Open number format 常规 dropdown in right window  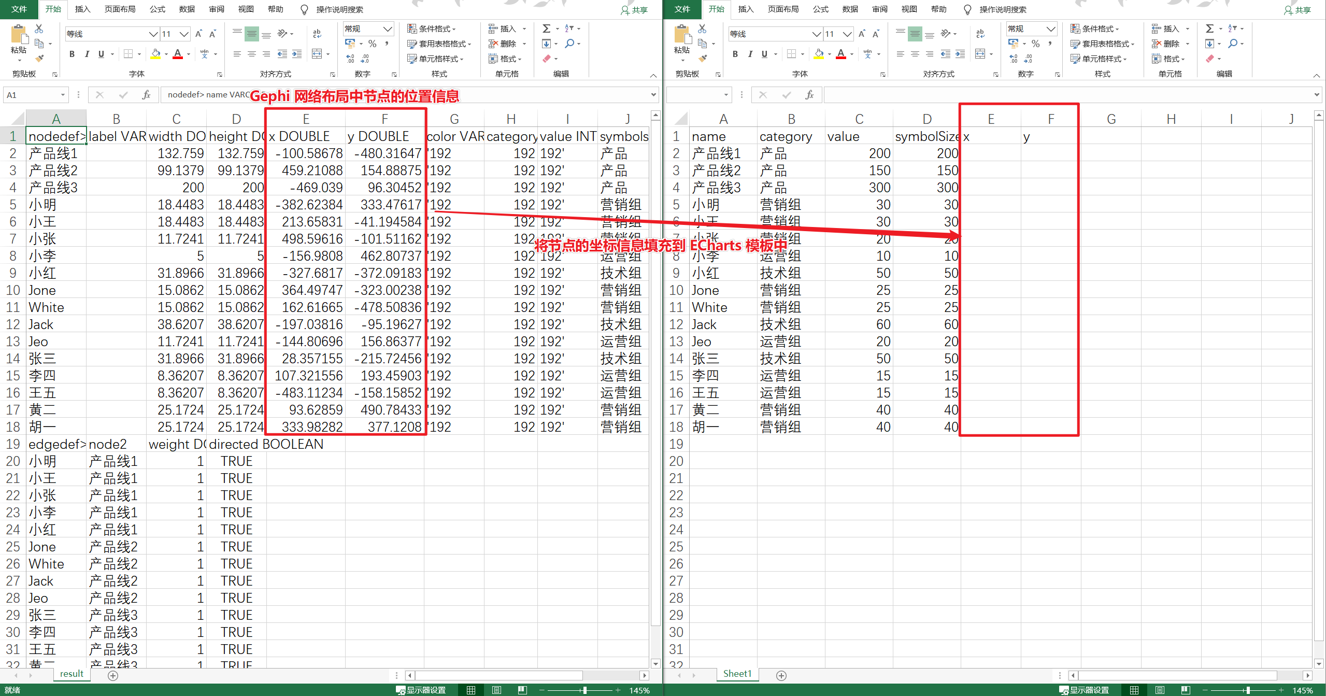click(x=1051, y=29)
